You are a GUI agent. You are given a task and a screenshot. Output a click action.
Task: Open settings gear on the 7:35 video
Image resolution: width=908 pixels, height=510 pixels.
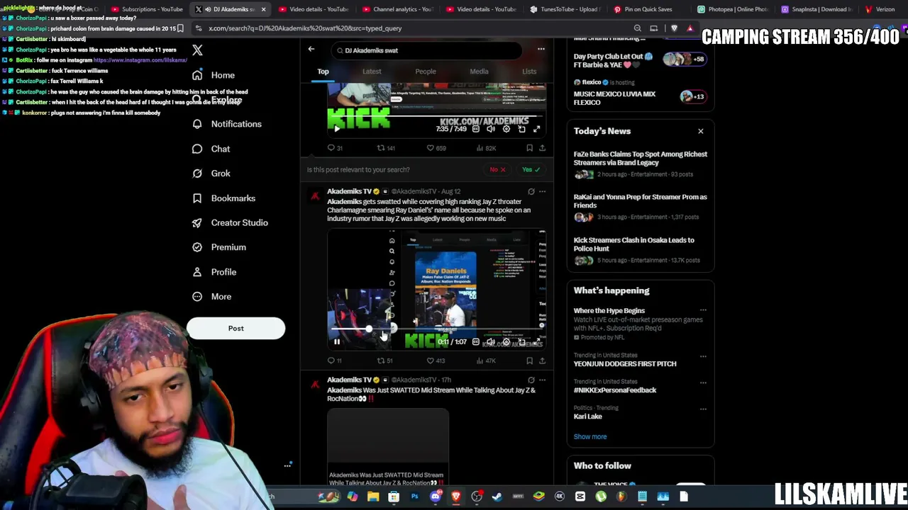pyautogui.click(x=506, y=129)
